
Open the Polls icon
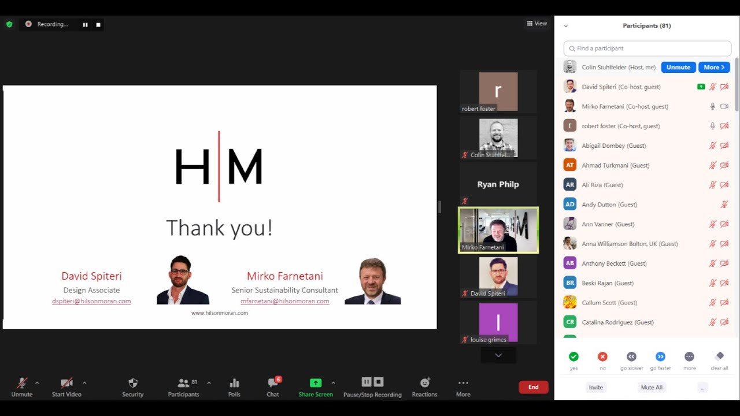click(x=234, y=382)
